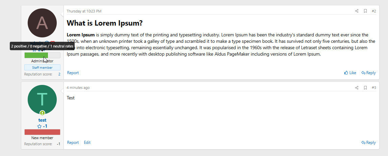Open the test user profile name
Image resolution: width=388 pixels, height=156 pixels.
pyautogui.click(x=42, y=120)
